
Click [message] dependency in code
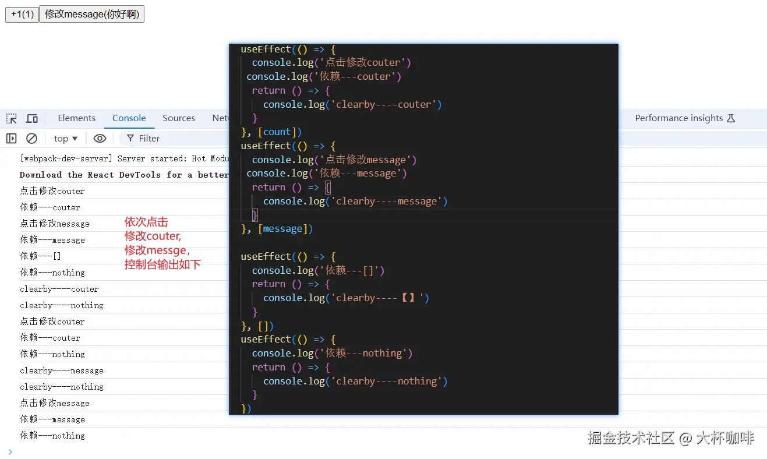282,229
